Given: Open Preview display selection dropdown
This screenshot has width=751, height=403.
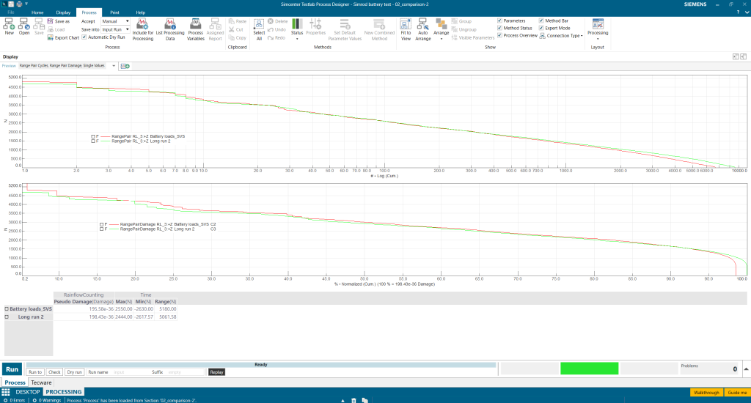Looking at the screenshot, I should pyautogui.click(x=114, y=66).
